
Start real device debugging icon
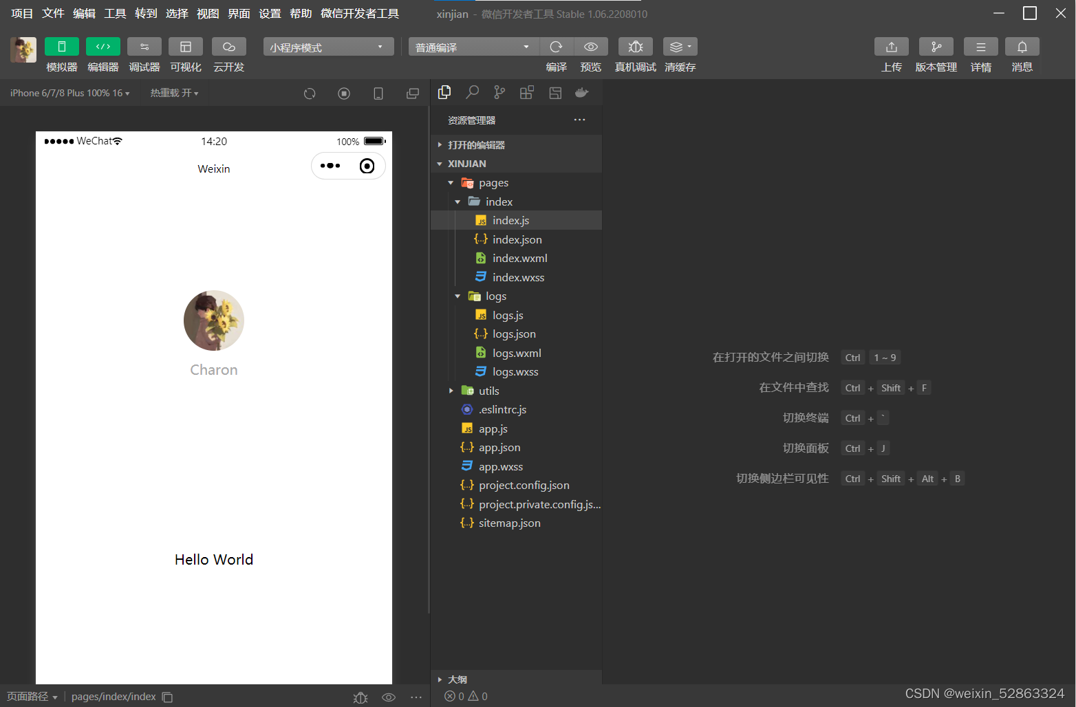[x=636, y=47]
